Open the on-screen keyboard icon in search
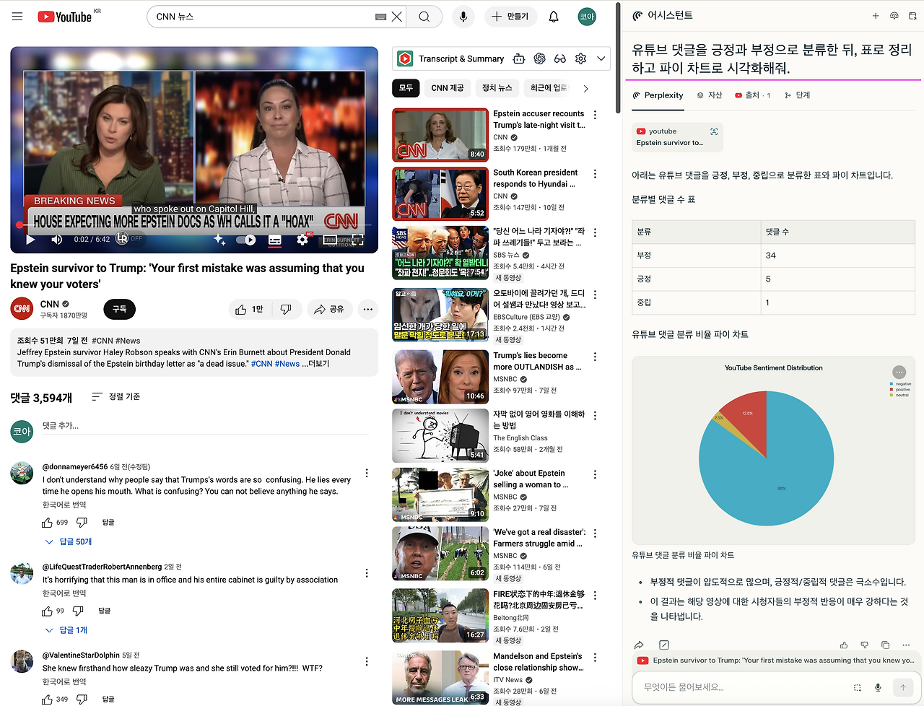The image size is (924, 706). [381, 17]
